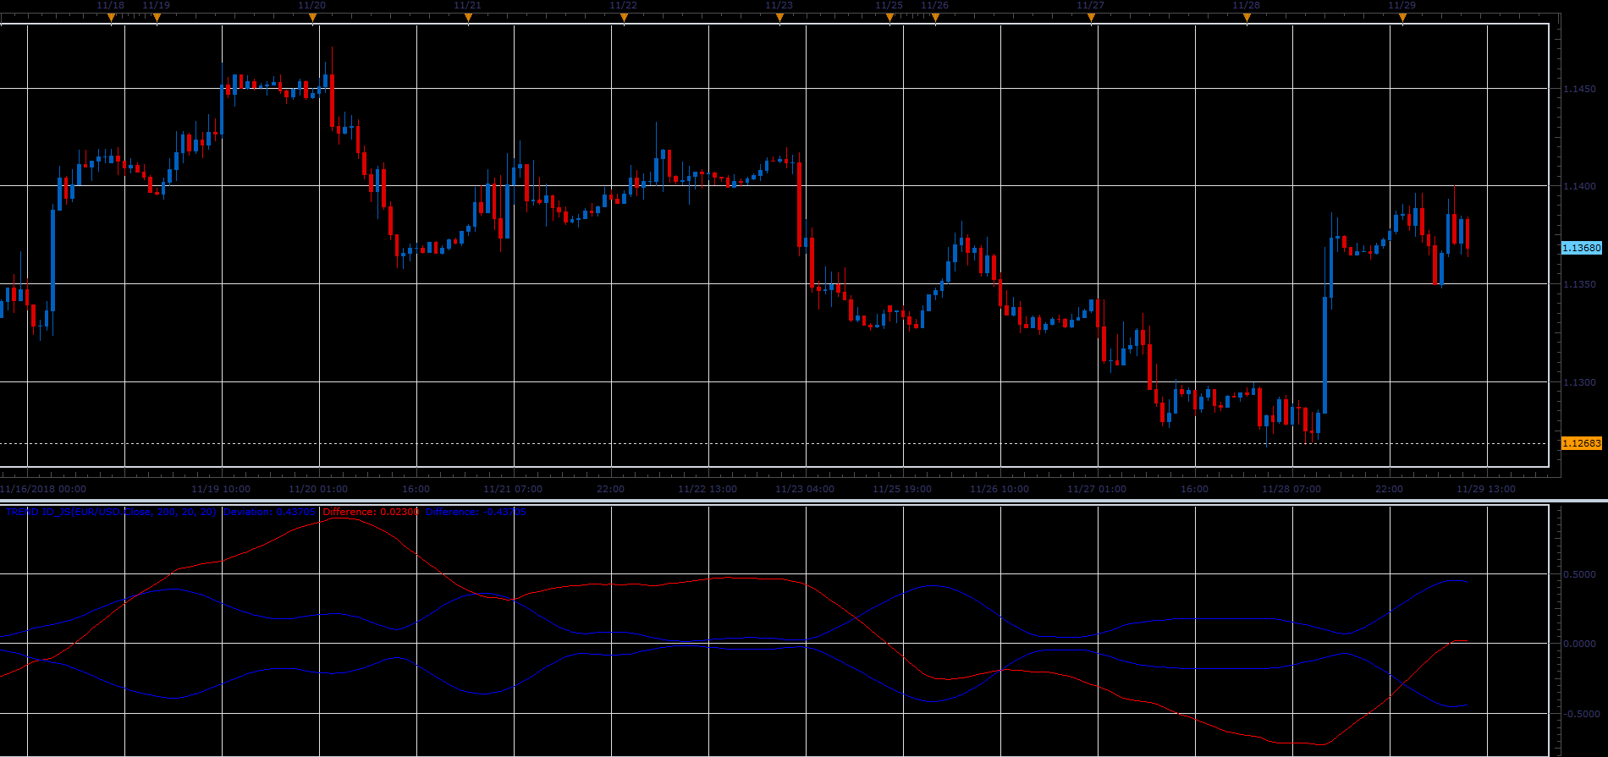Select the 11/21 day marker triangle
Image resolution: width=1608 pixels, height=757 pixels.
[x=468, y=18]
